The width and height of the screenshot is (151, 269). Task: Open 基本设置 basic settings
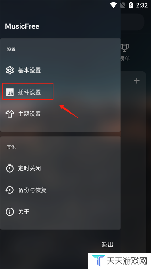click(x=60, y=70)
